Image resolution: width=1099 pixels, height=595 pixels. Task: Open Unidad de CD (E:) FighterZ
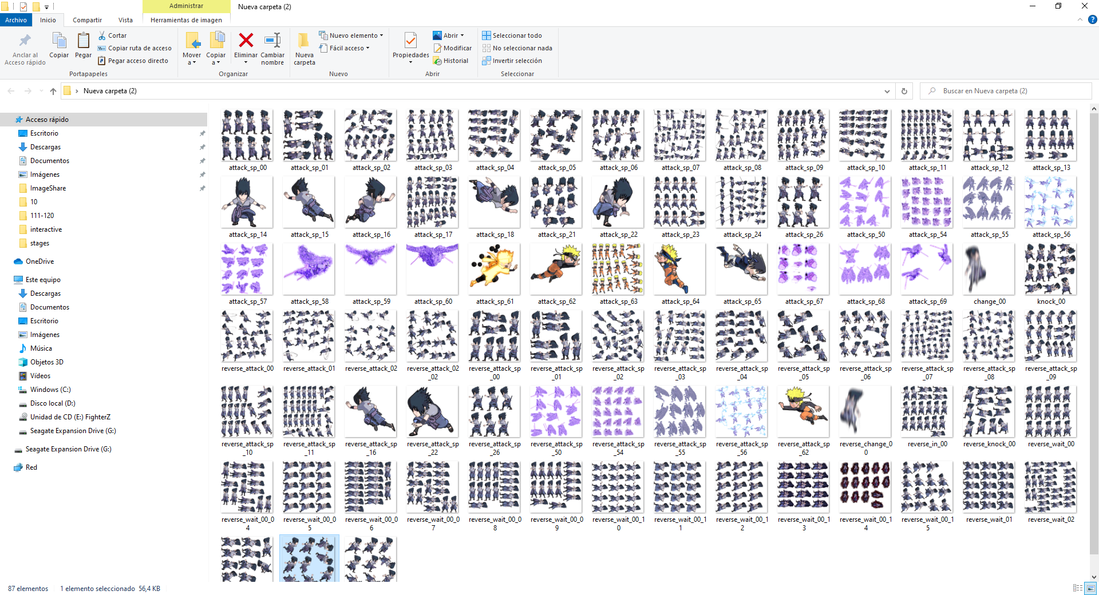pyautogui.click(x=65, y=417)
